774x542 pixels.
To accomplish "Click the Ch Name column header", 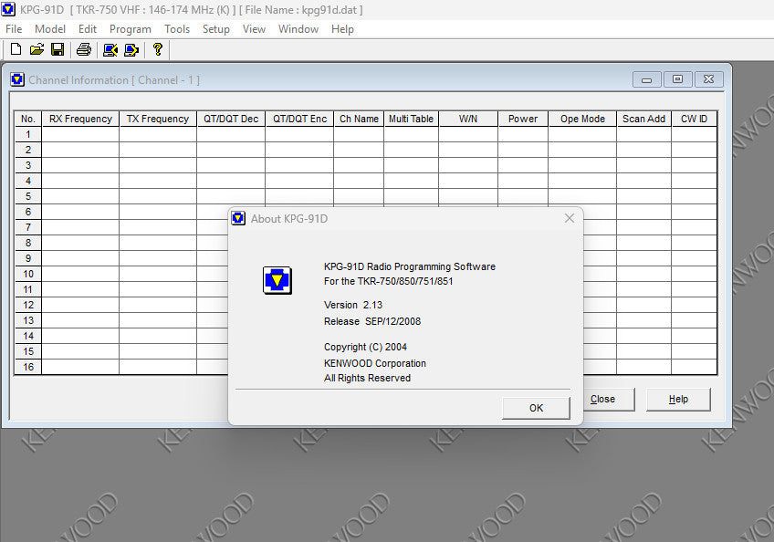I will tap(359, 119).
